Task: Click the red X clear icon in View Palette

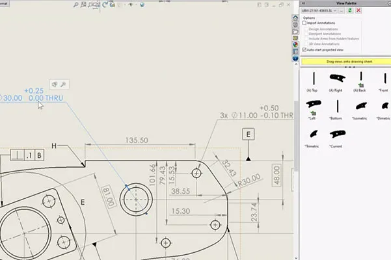Action: click(x=358, y=10)
